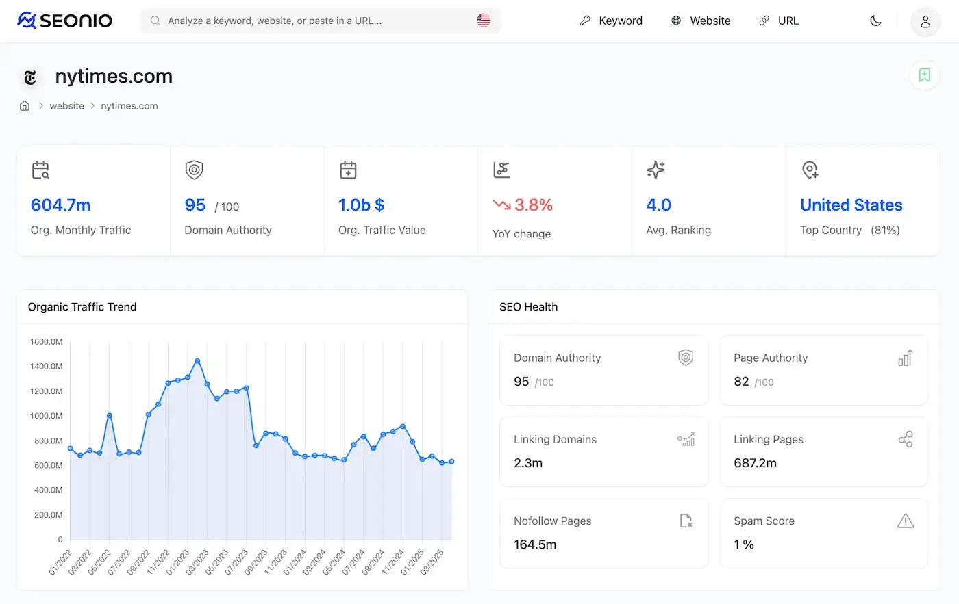
Task: Click the Spam Score warning icon
Action: click(906, 521)
